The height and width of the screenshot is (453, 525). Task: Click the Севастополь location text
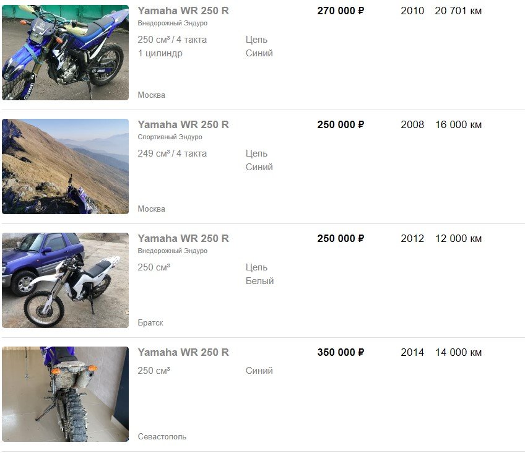coord(162,437)
